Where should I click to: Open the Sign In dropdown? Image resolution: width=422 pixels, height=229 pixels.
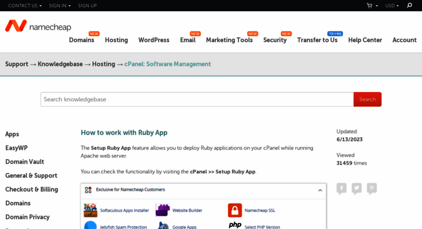60,5
